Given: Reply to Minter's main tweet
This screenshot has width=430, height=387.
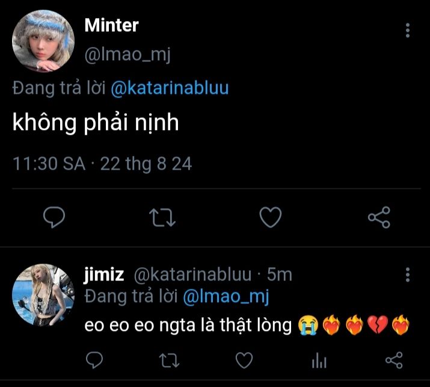Looking at the screenshot, I should point(54,217).
